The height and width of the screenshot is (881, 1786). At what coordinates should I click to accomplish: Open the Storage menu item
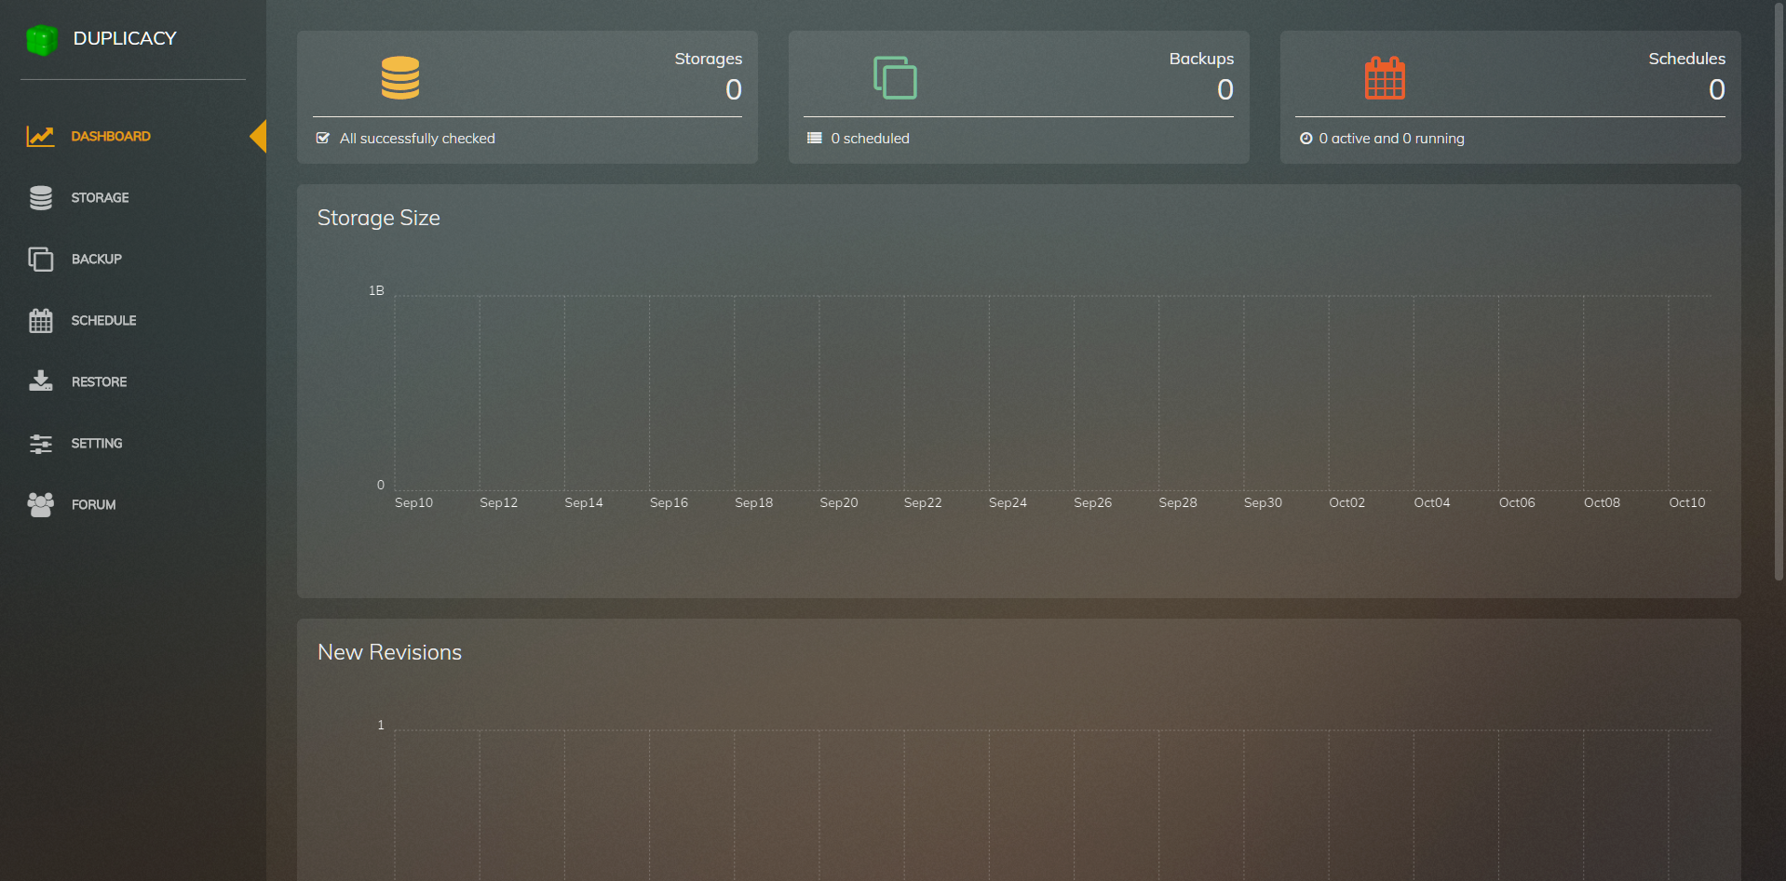tap(100, 198)
